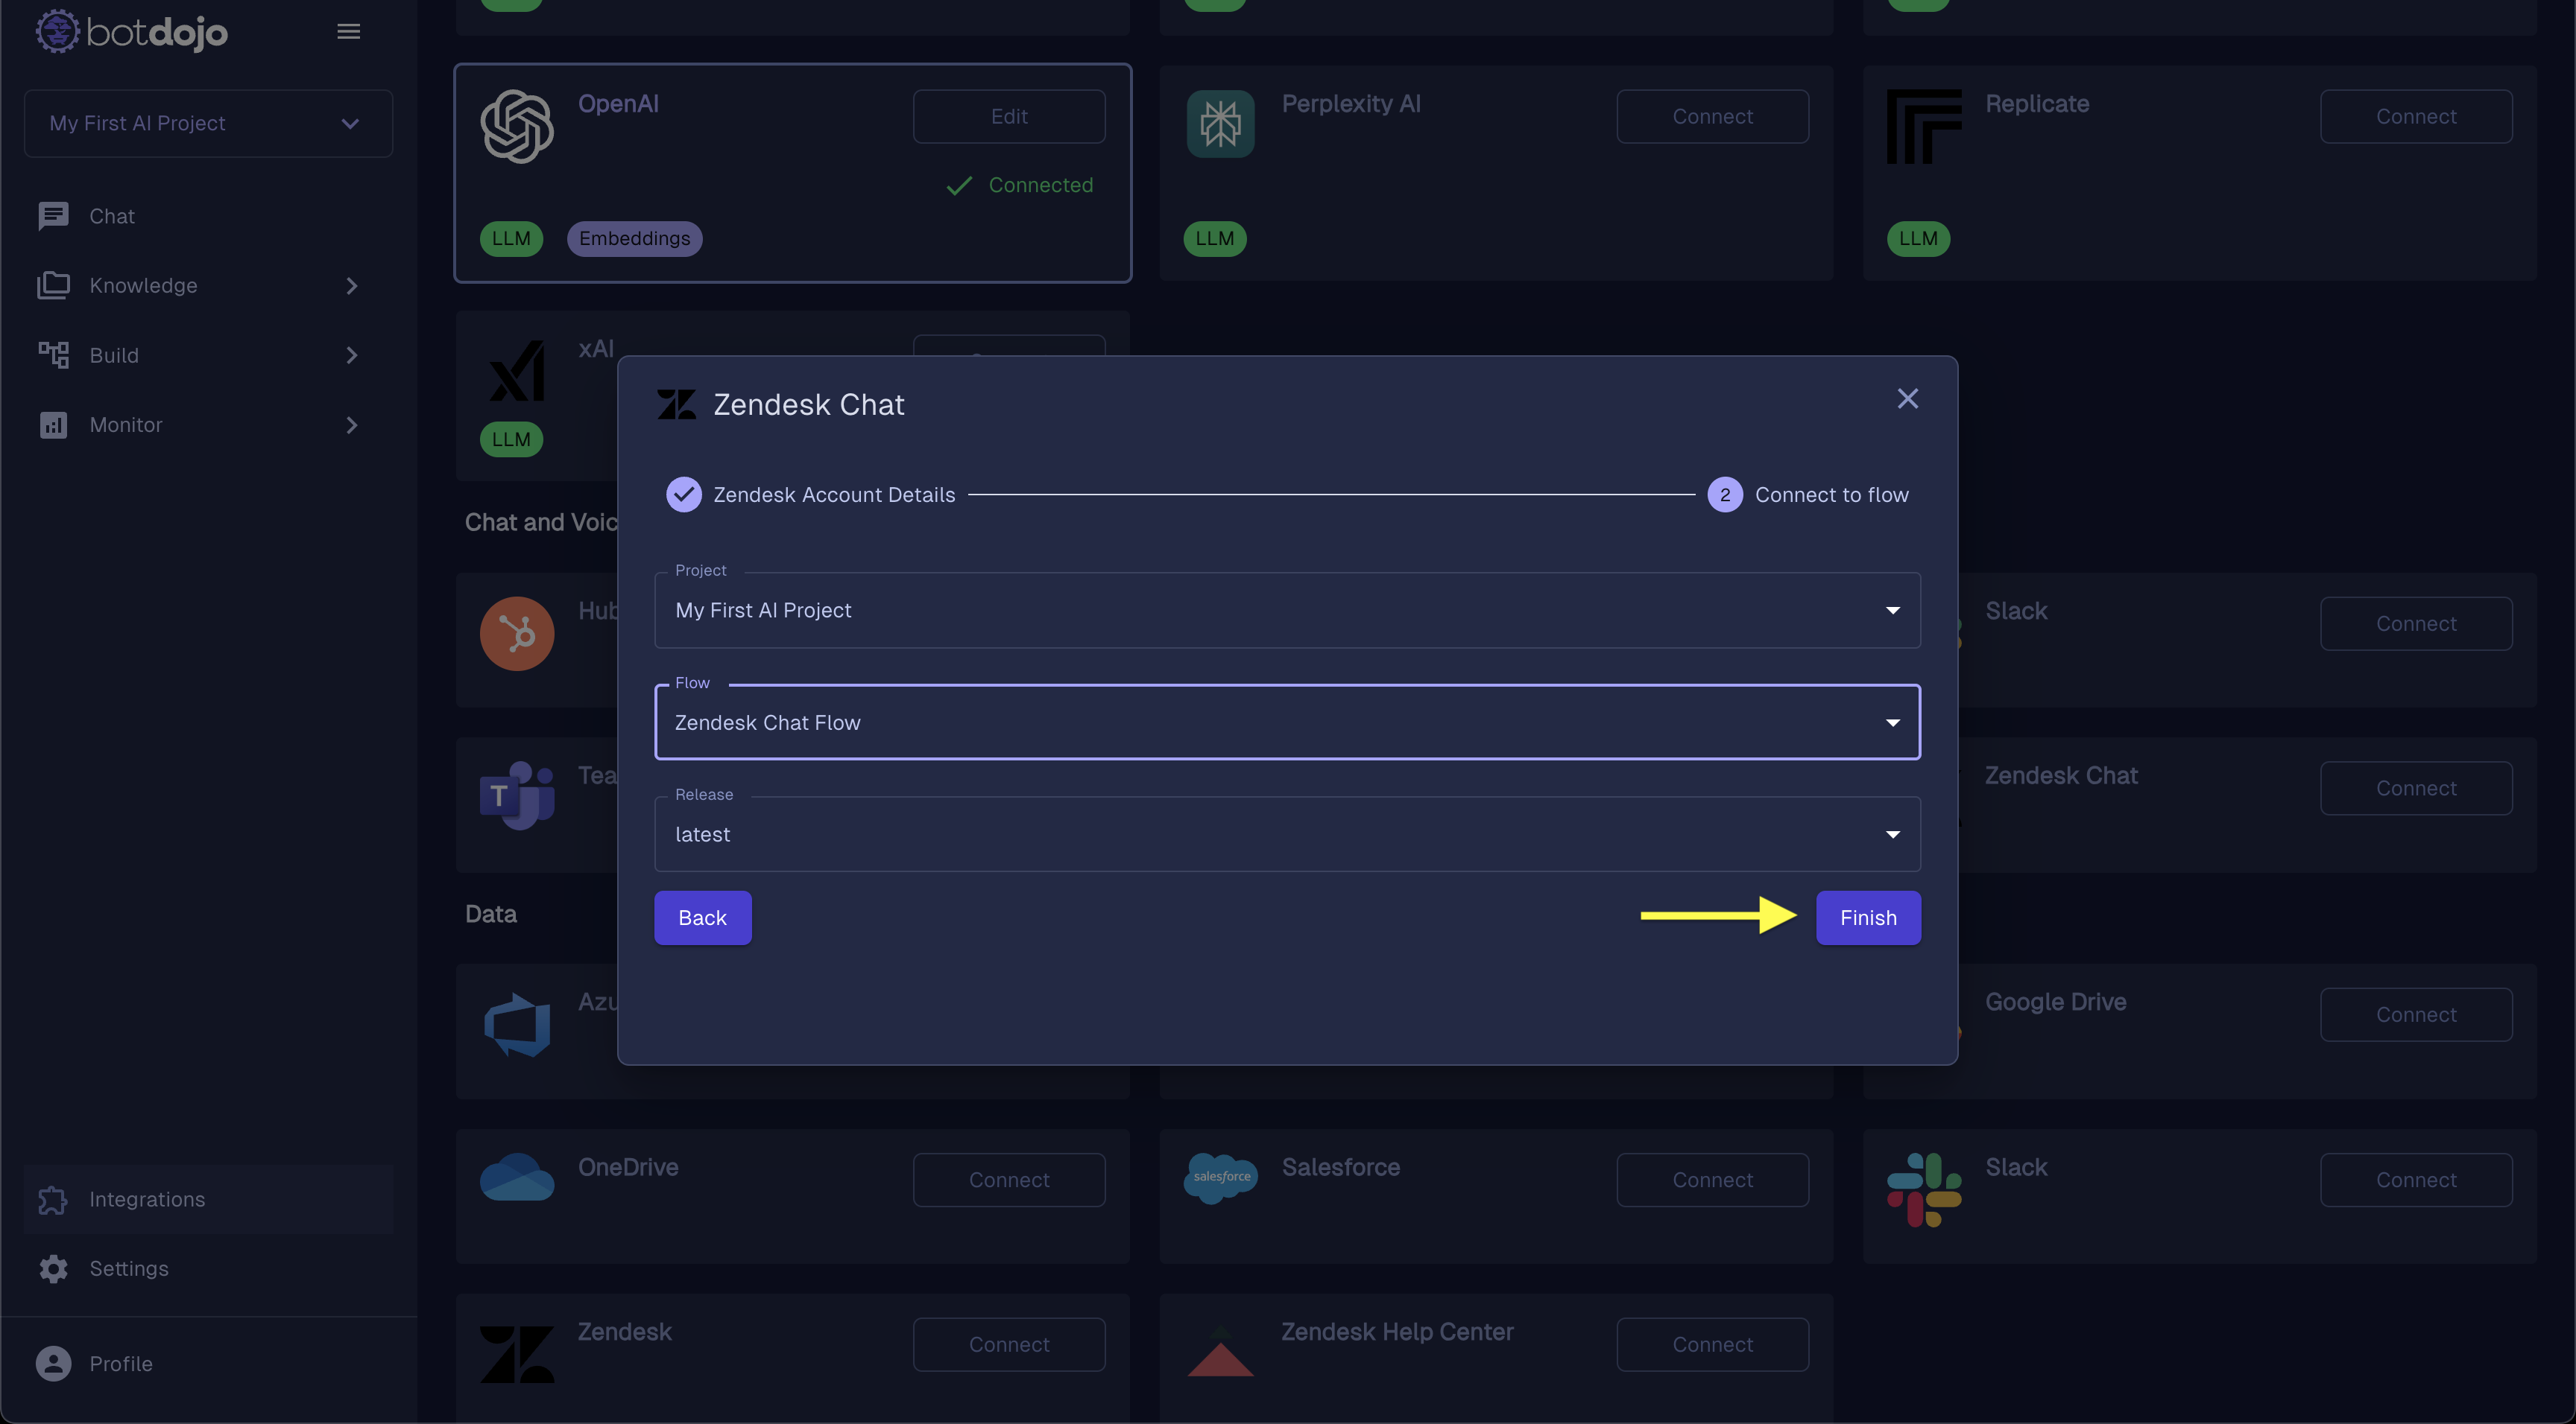Click the Settings gear icon
The height and width of the screenshot is (1424, 2576).
pyautogui.click(x=53, y=1268)
